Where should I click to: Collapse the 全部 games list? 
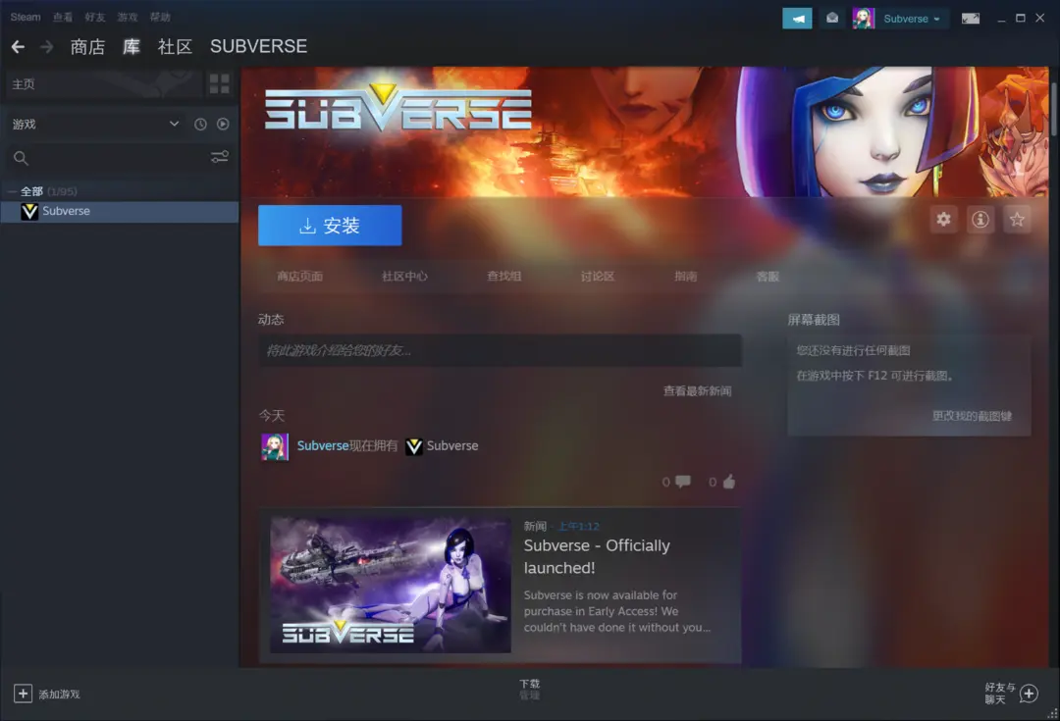pyautogui.click(x=12, y=191)
